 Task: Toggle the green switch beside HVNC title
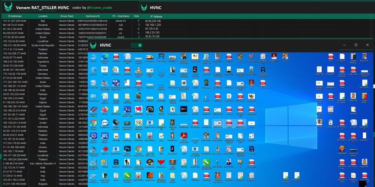coord(136,45)
